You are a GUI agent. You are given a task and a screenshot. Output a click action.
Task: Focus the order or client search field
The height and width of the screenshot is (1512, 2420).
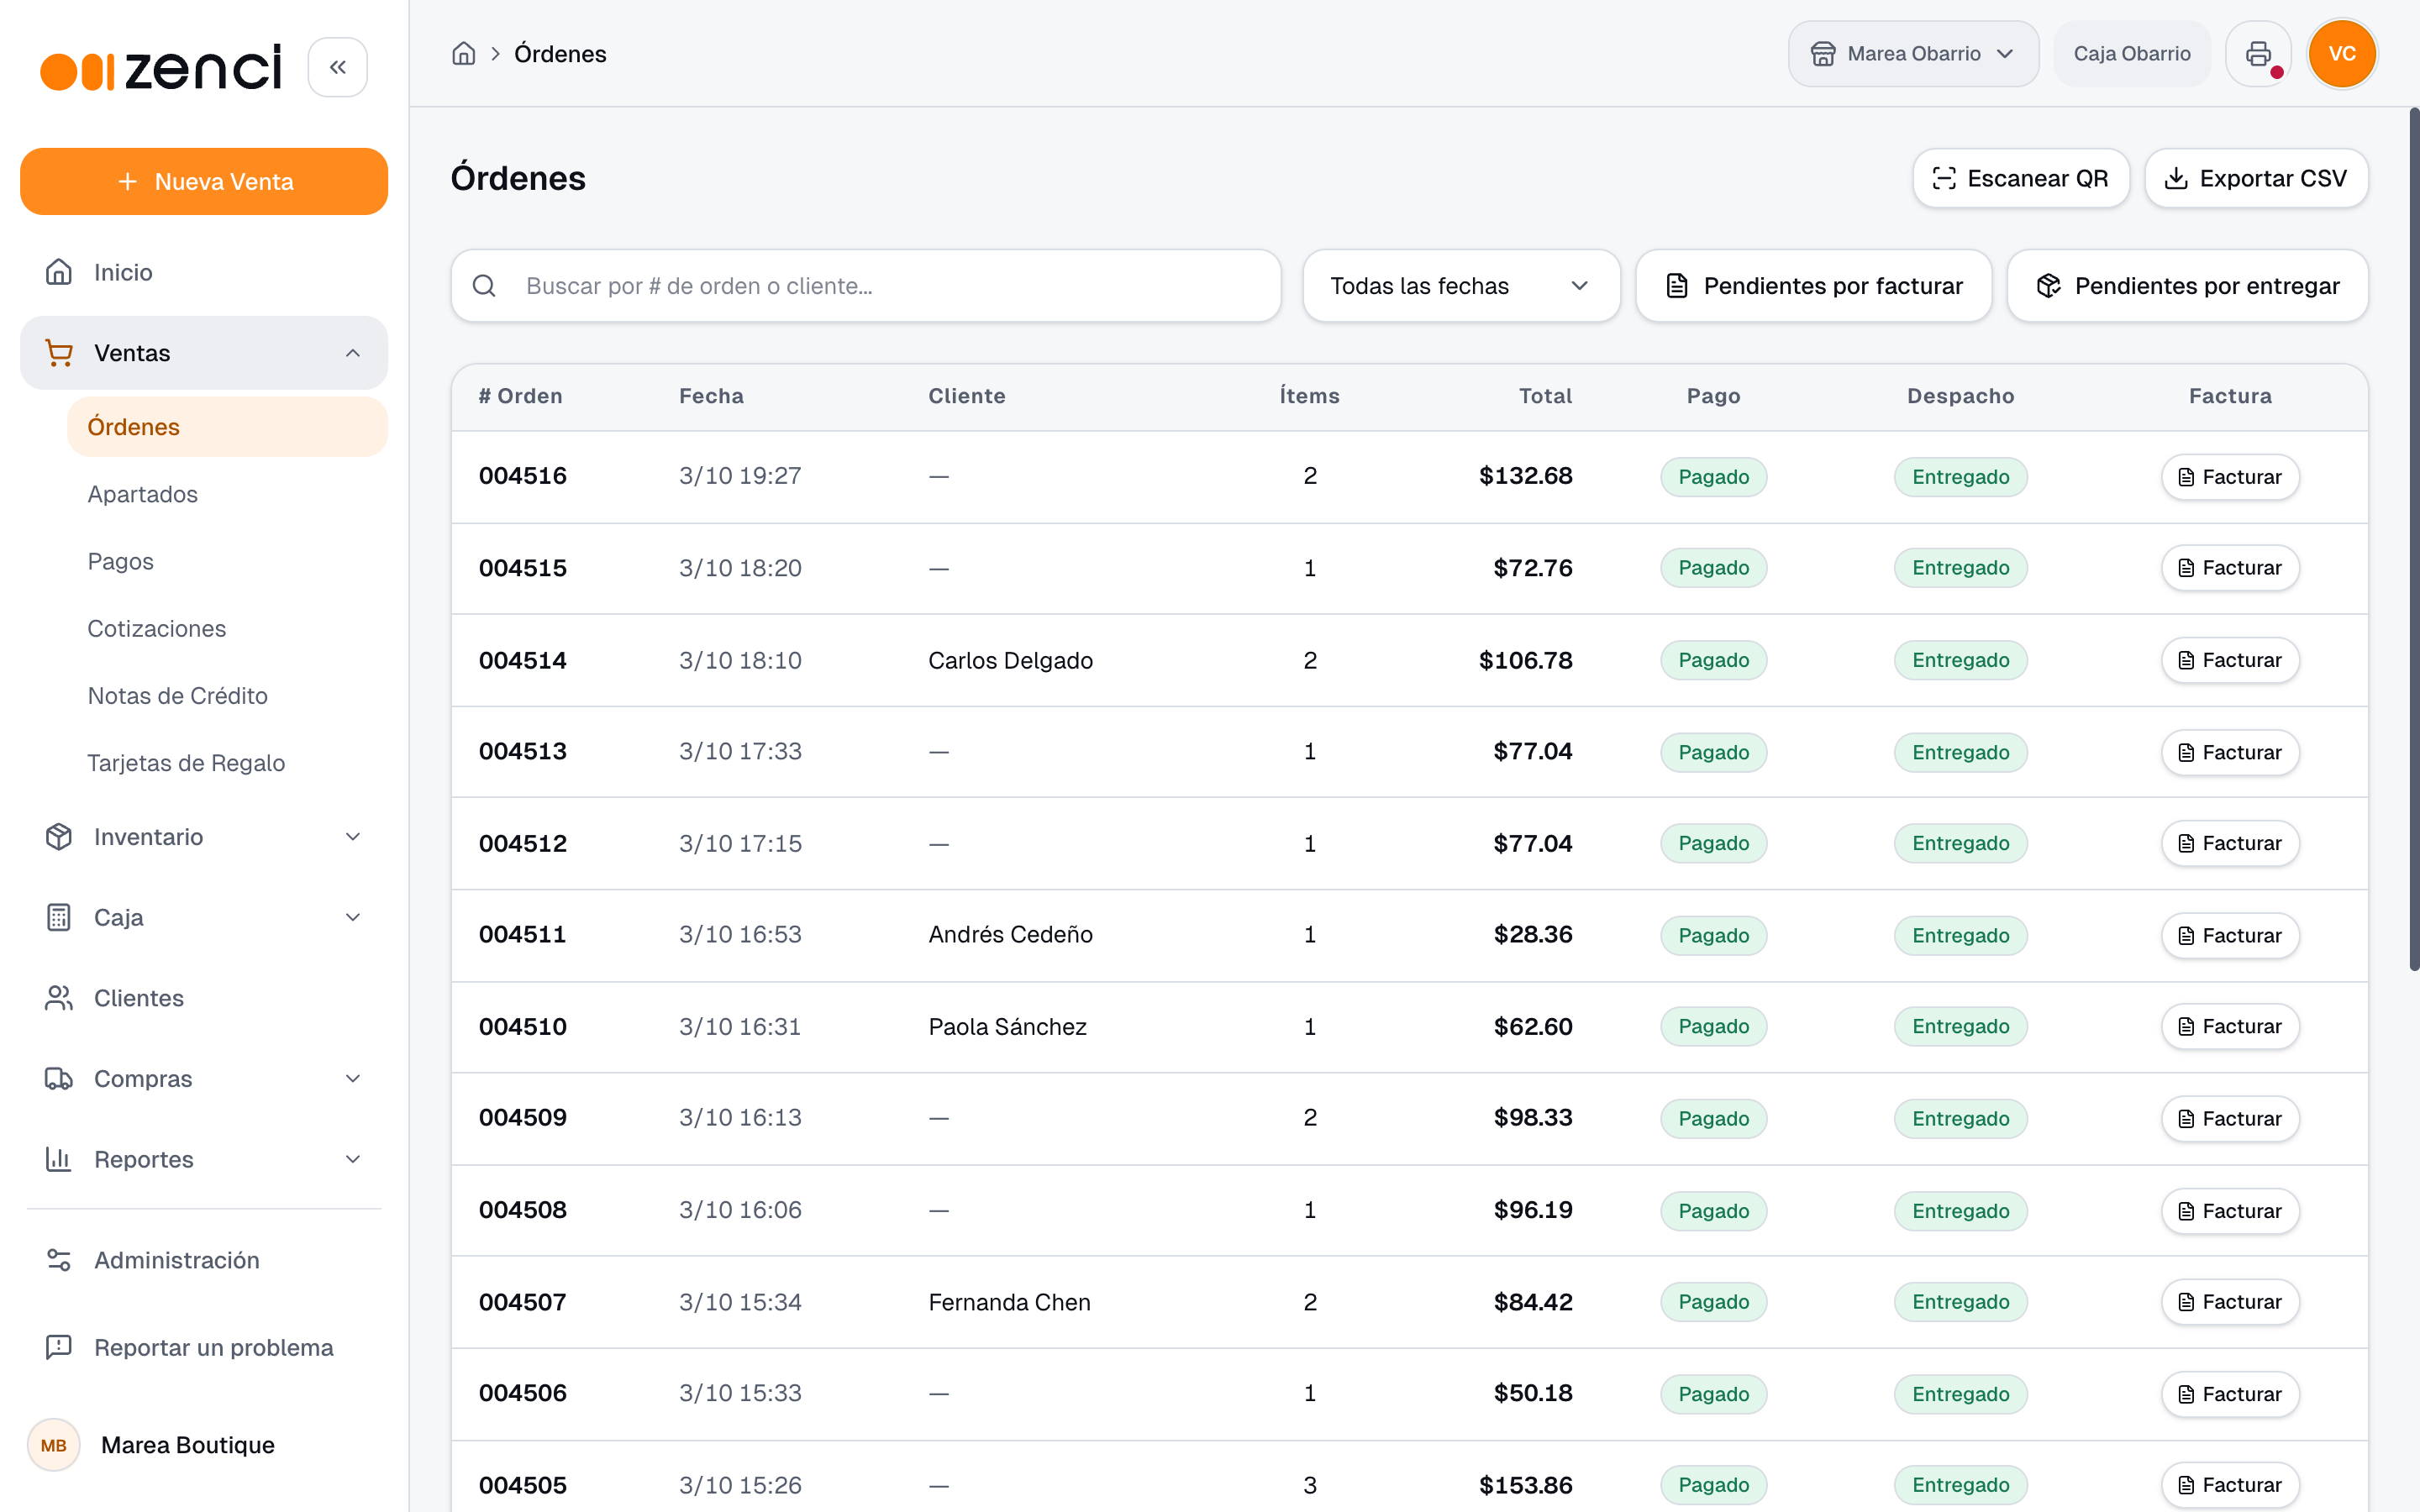tap(866, 286)
